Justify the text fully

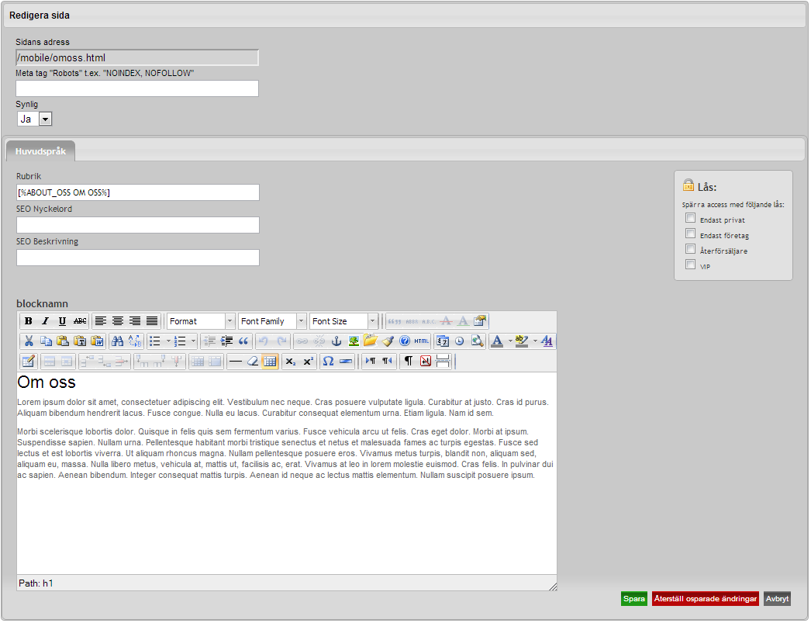(x=152, y=321)
